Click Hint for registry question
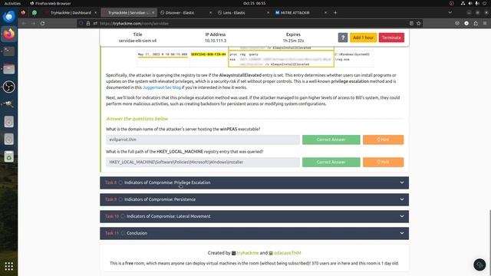The width and height of the screenshot is (491, 276). coord(383,162)
